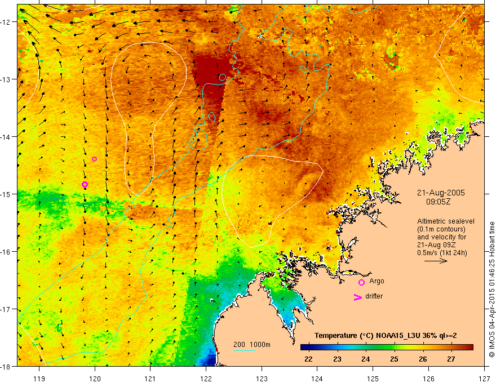Click the latitude axis label -12
The image size is (496, 383).
(x=6, y=22)
